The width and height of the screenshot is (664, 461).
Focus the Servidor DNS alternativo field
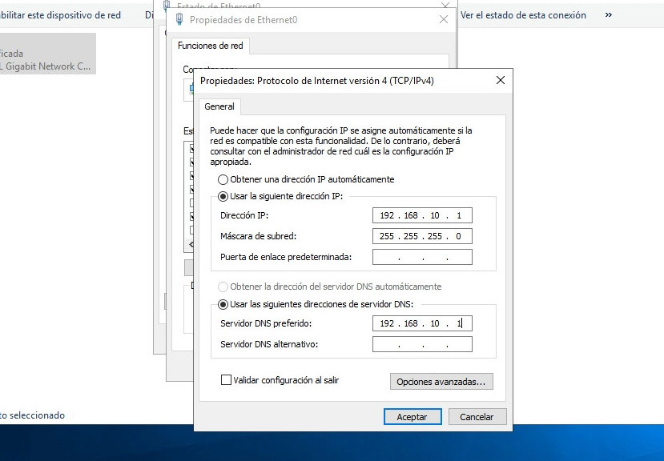(422, 344)
